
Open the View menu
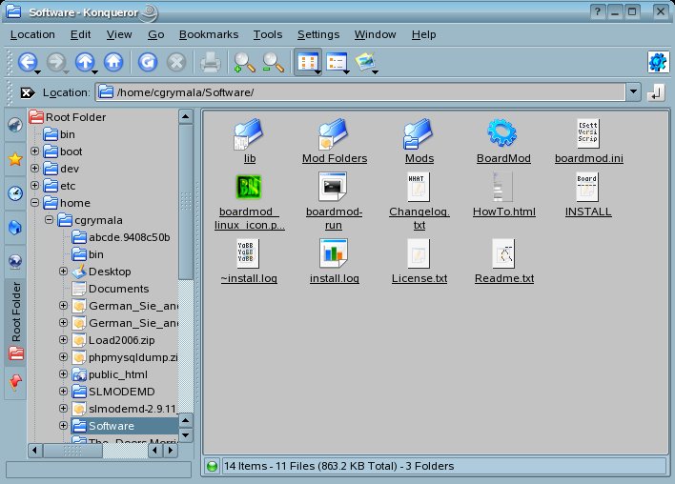[x=119, y=35]
